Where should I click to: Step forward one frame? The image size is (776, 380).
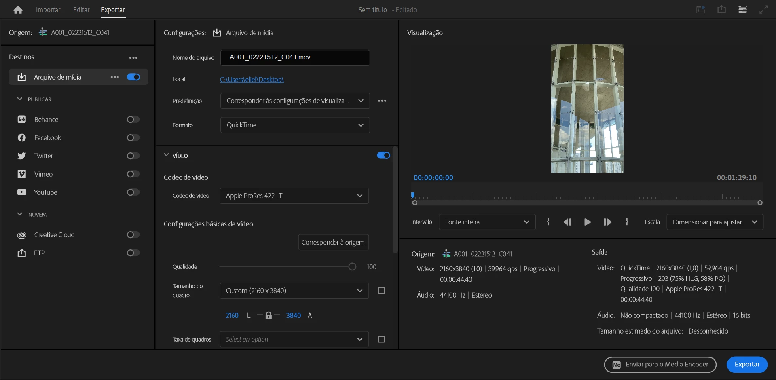607,222
